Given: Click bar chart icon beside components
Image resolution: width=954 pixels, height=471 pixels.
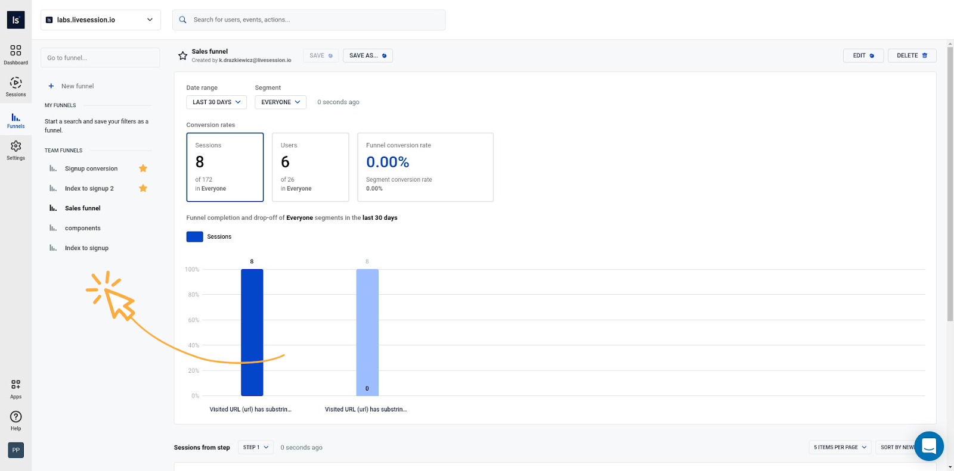Looking at the screenshot, I should point(53,228).
